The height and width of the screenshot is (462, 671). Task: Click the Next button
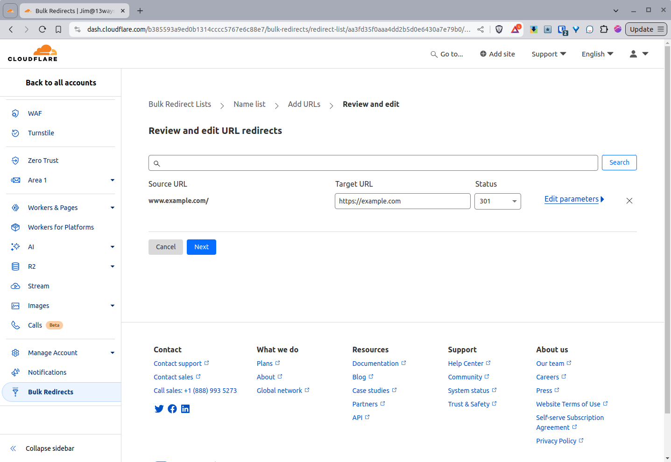tap(201, 247)
